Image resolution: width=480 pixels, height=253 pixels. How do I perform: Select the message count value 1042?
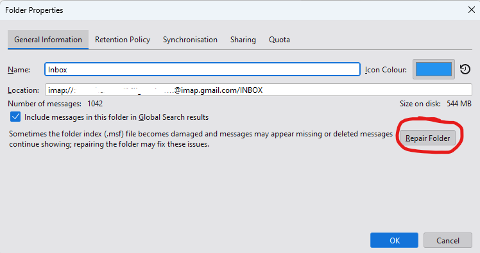[95, 104]
